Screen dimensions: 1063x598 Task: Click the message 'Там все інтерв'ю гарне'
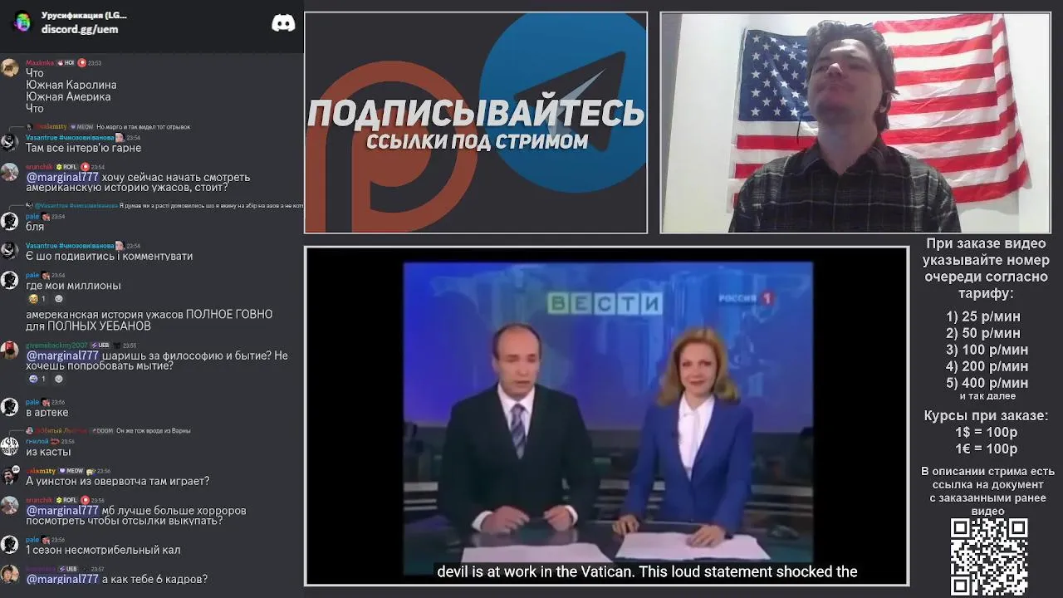(x=84, y=148)
